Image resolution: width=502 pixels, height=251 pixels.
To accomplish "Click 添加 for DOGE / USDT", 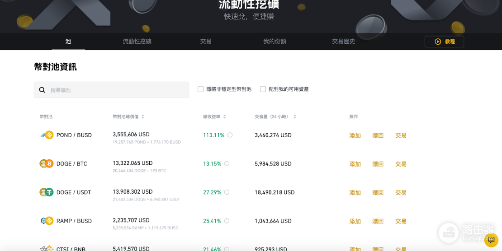I will point(355,193).
